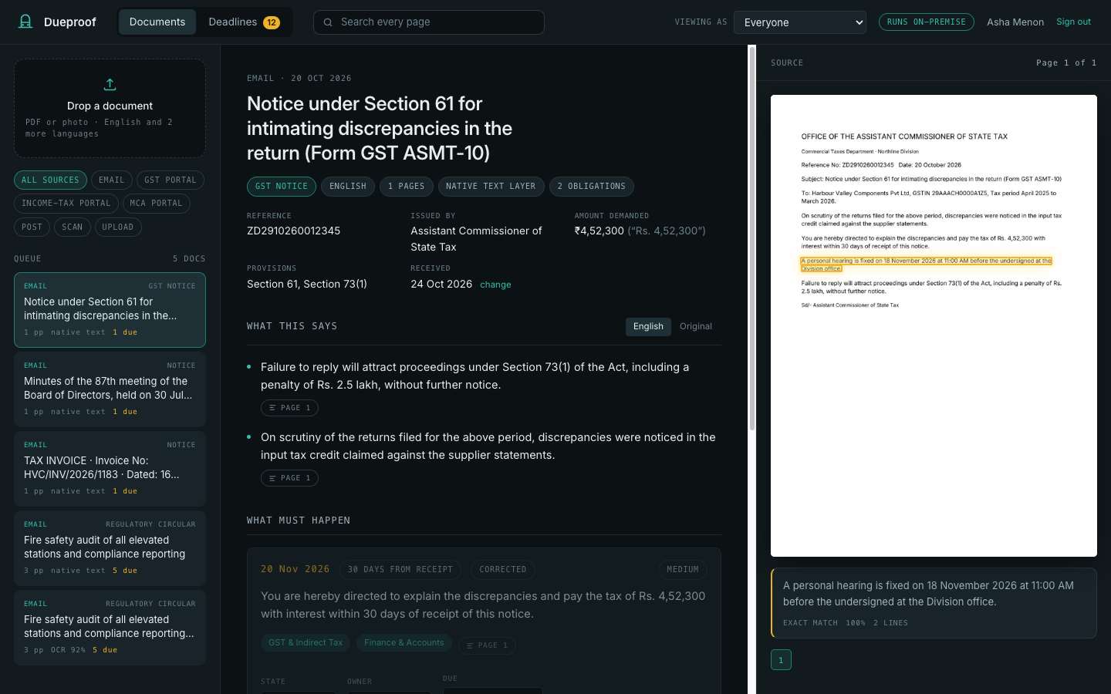Click the GST Notice tag
The height and width of the screenshot is (694, 1111).
pyautogui.click(x=282, y=187)
